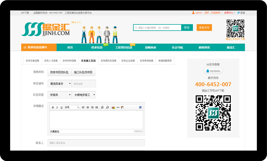Open the 安装类 team type dropdown
267x161 pixels.
tap(60, 95)
